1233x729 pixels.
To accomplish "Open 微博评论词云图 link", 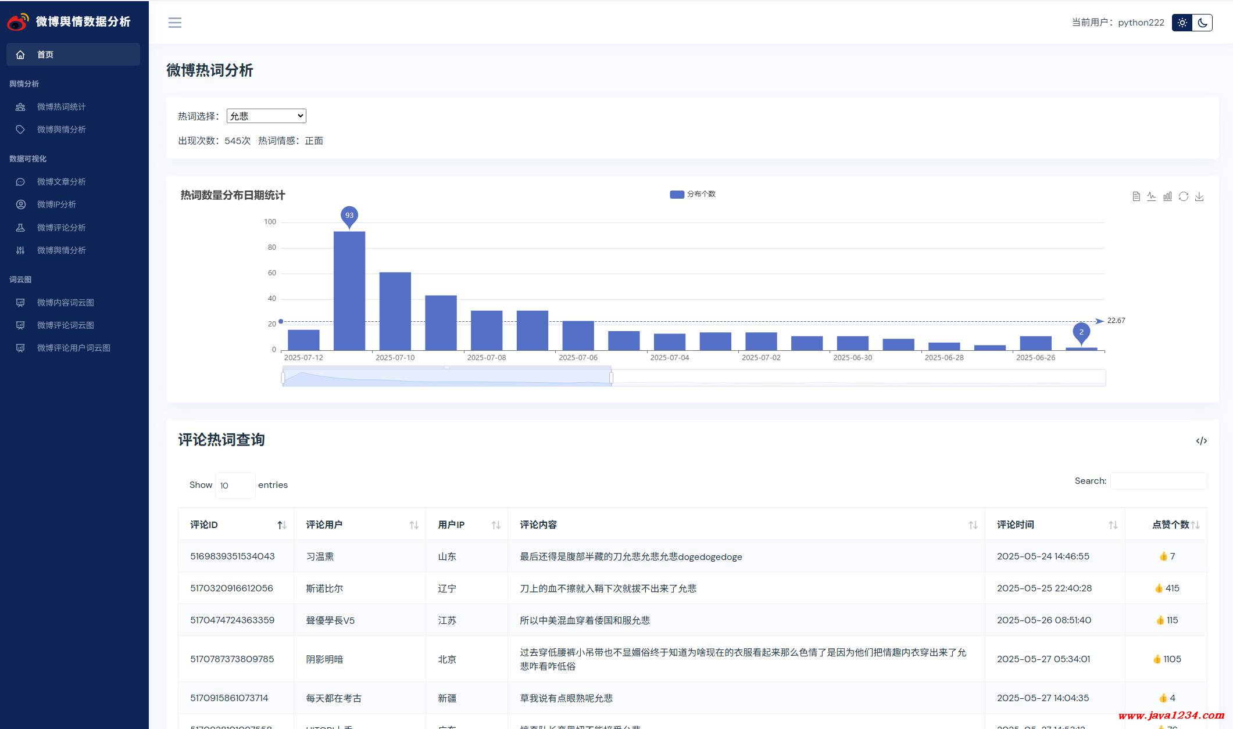I will coord(65,325).
